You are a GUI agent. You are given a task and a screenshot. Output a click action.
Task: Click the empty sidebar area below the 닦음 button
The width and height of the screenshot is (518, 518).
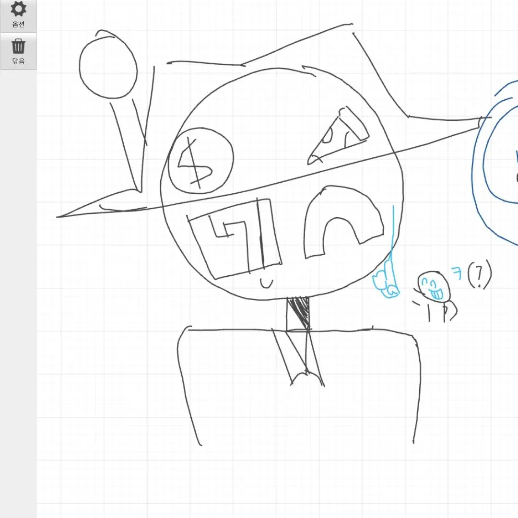pos(18,288)
